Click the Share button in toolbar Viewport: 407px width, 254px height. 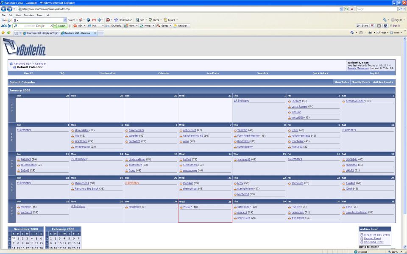click(362, 26)
